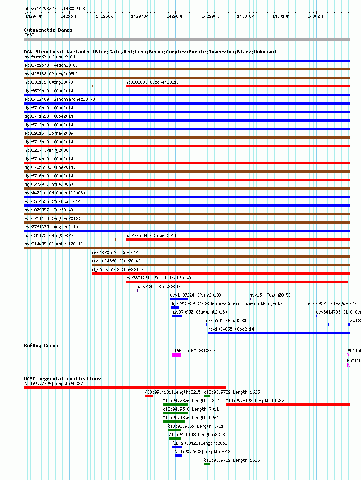Select duplication %ID:94.9508 Length:7011
361x480 pixels.
(191, 410)
